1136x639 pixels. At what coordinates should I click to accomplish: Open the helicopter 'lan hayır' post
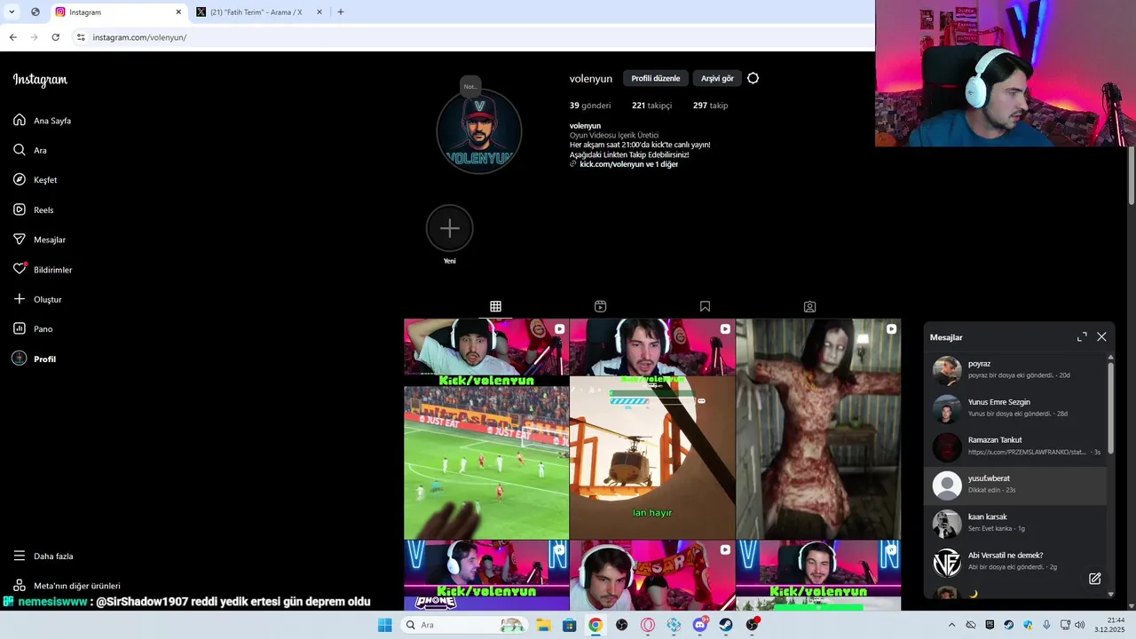pos(652,429)
